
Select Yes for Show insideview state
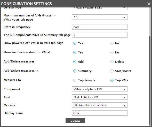[x=75, y=52]
